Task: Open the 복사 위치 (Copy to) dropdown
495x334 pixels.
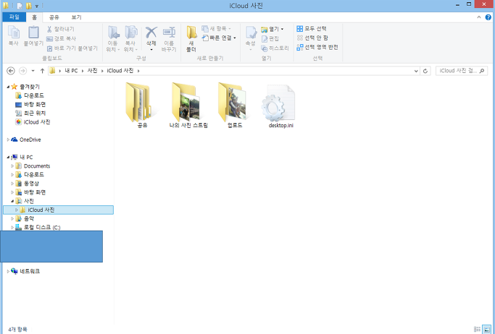Action: coord(130,39)
